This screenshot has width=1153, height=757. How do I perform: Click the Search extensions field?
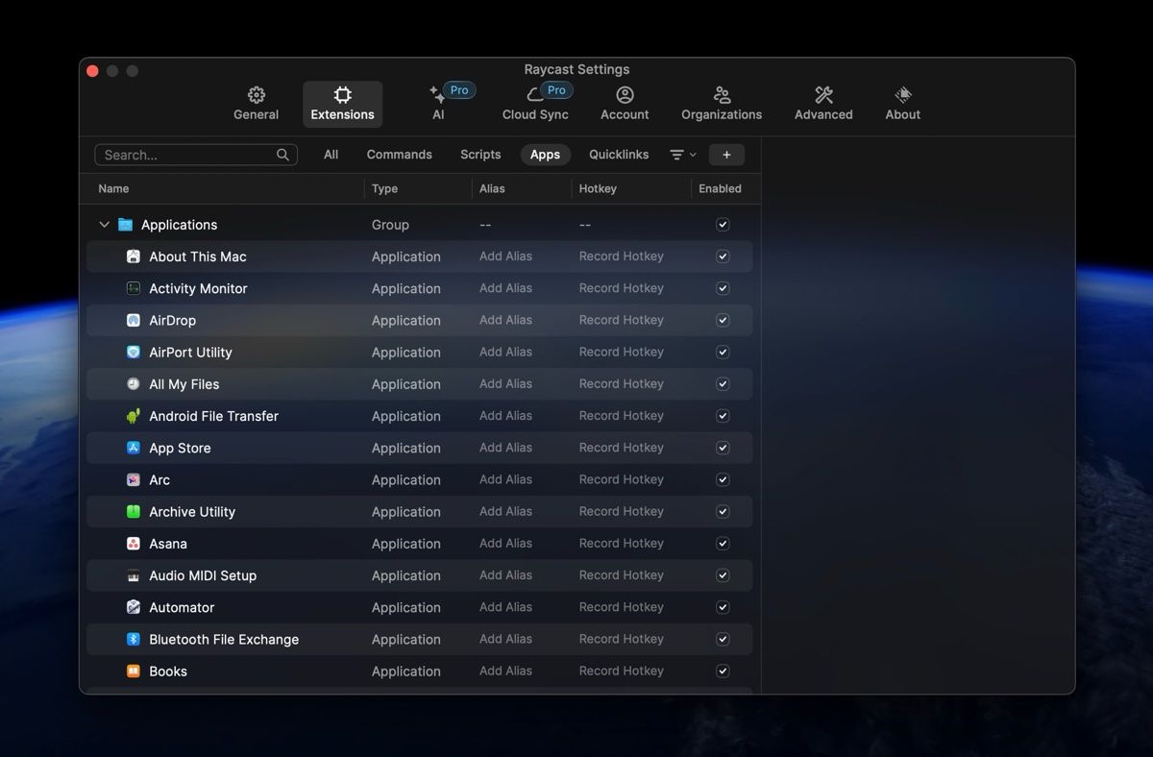pyautogui.click(x=187, y=155)
